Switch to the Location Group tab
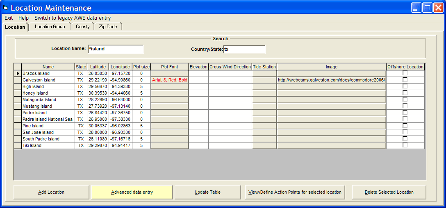This screenshot has height=208, width=446. (x=50, y=27)
